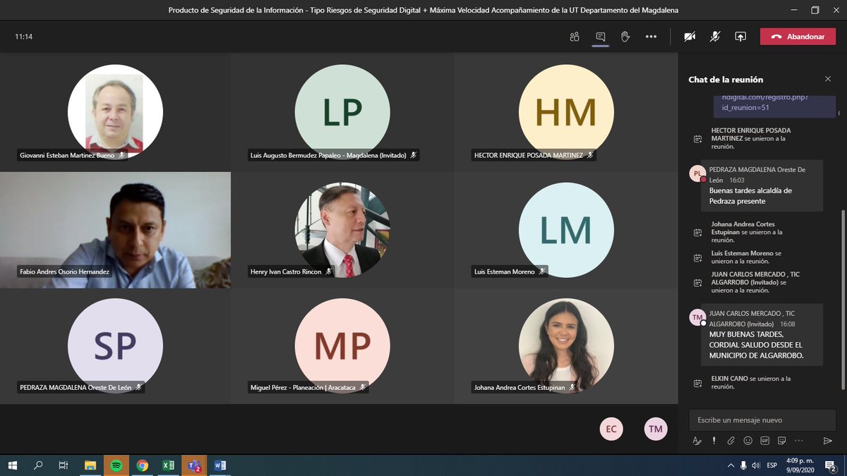Viewport: 847px width, 476px height.
Task: Open the GIF picker in chat
Action: (x=765, y=441)
